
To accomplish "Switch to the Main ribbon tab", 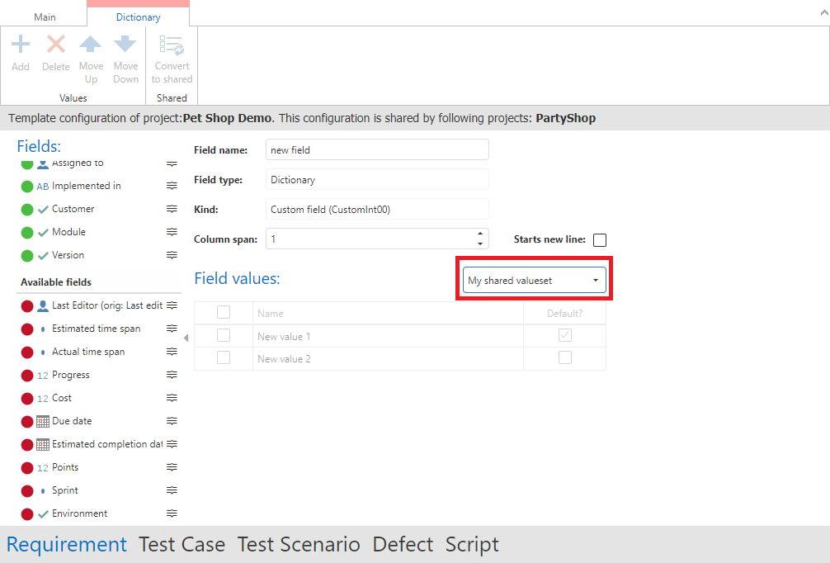I will pyautogui.click(x=45, y=17).
